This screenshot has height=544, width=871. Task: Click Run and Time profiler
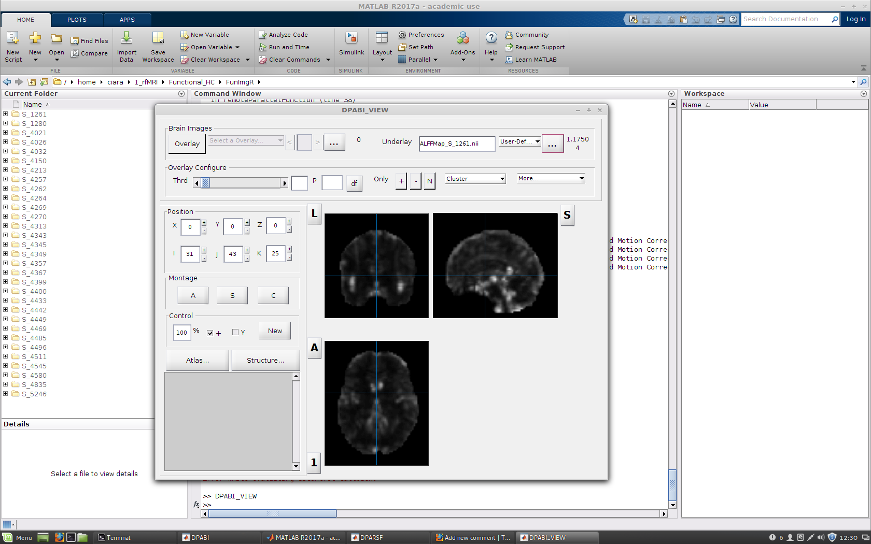click(x=284, y=47)
